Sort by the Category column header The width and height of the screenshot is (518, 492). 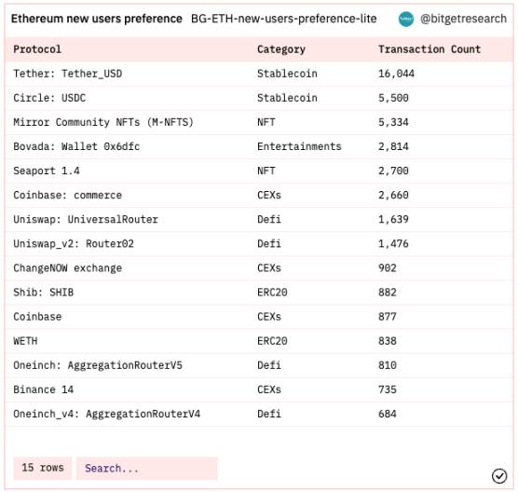pos(281,49)
